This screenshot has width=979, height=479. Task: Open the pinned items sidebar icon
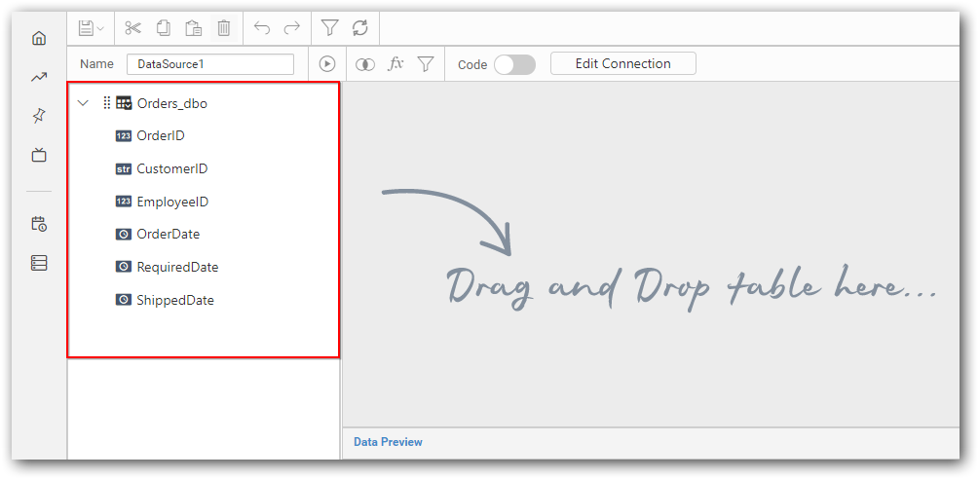(39, 116)
